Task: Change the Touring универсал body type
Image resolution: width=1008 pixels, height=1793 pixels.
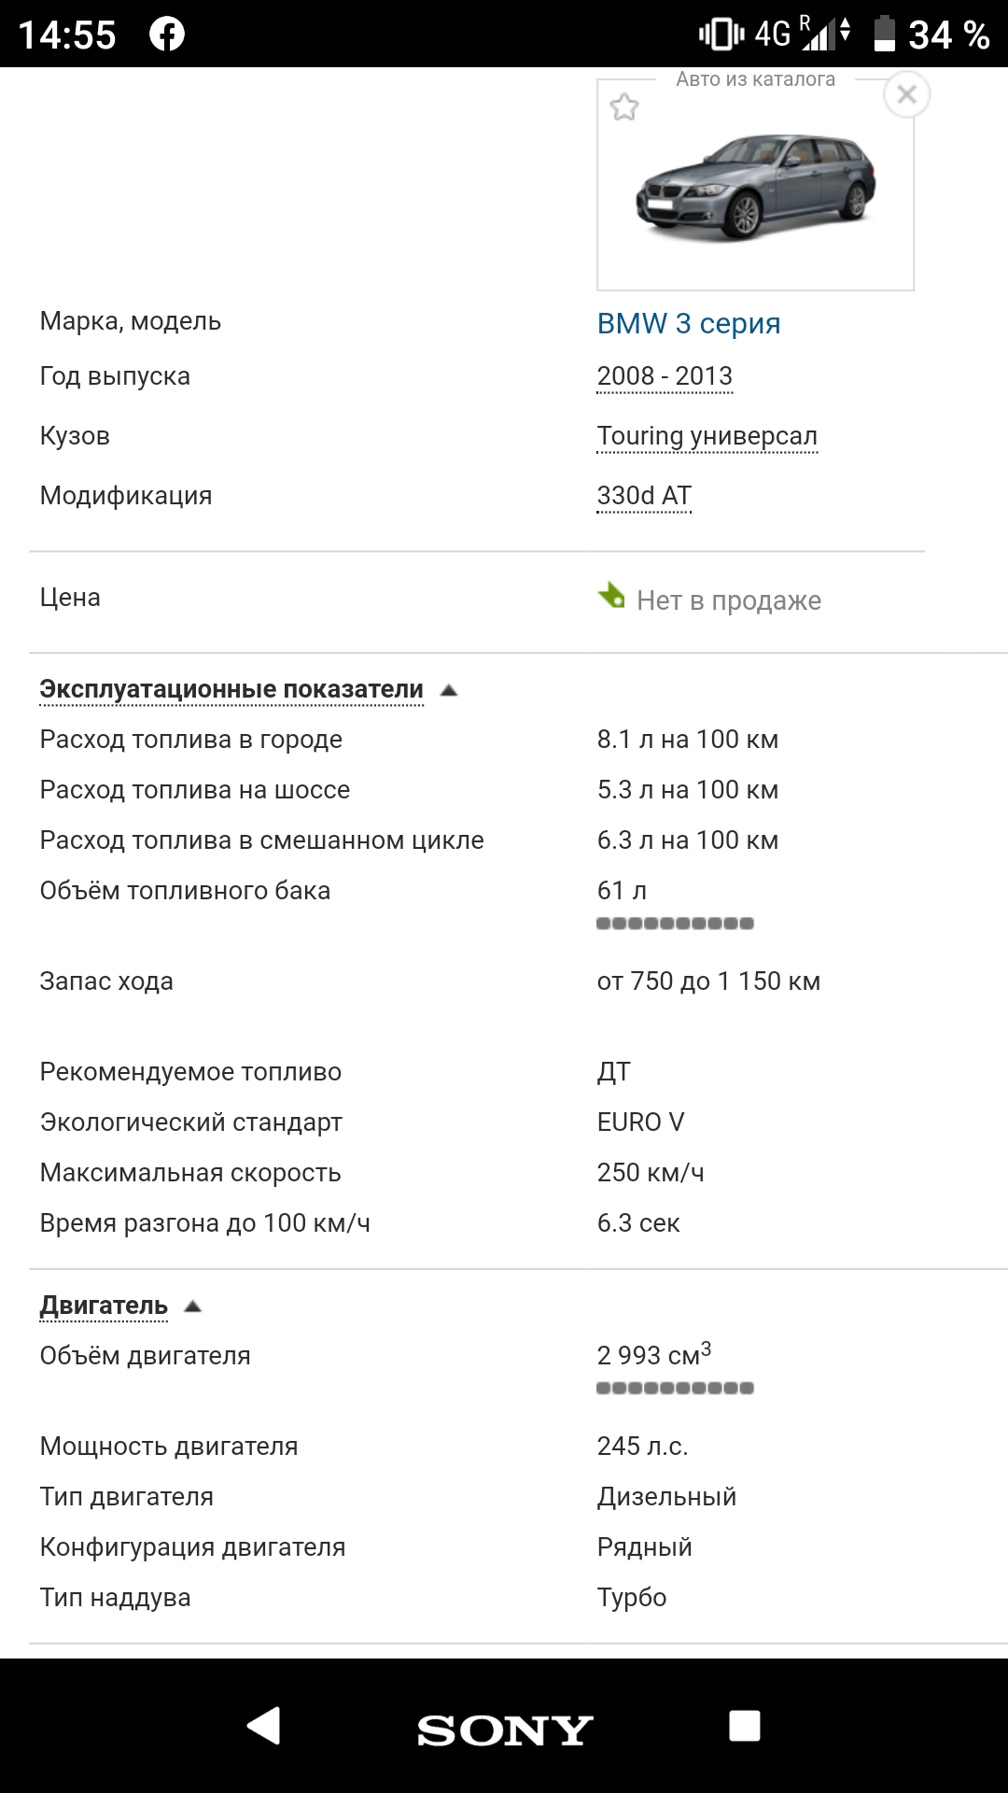Action: 707,436
